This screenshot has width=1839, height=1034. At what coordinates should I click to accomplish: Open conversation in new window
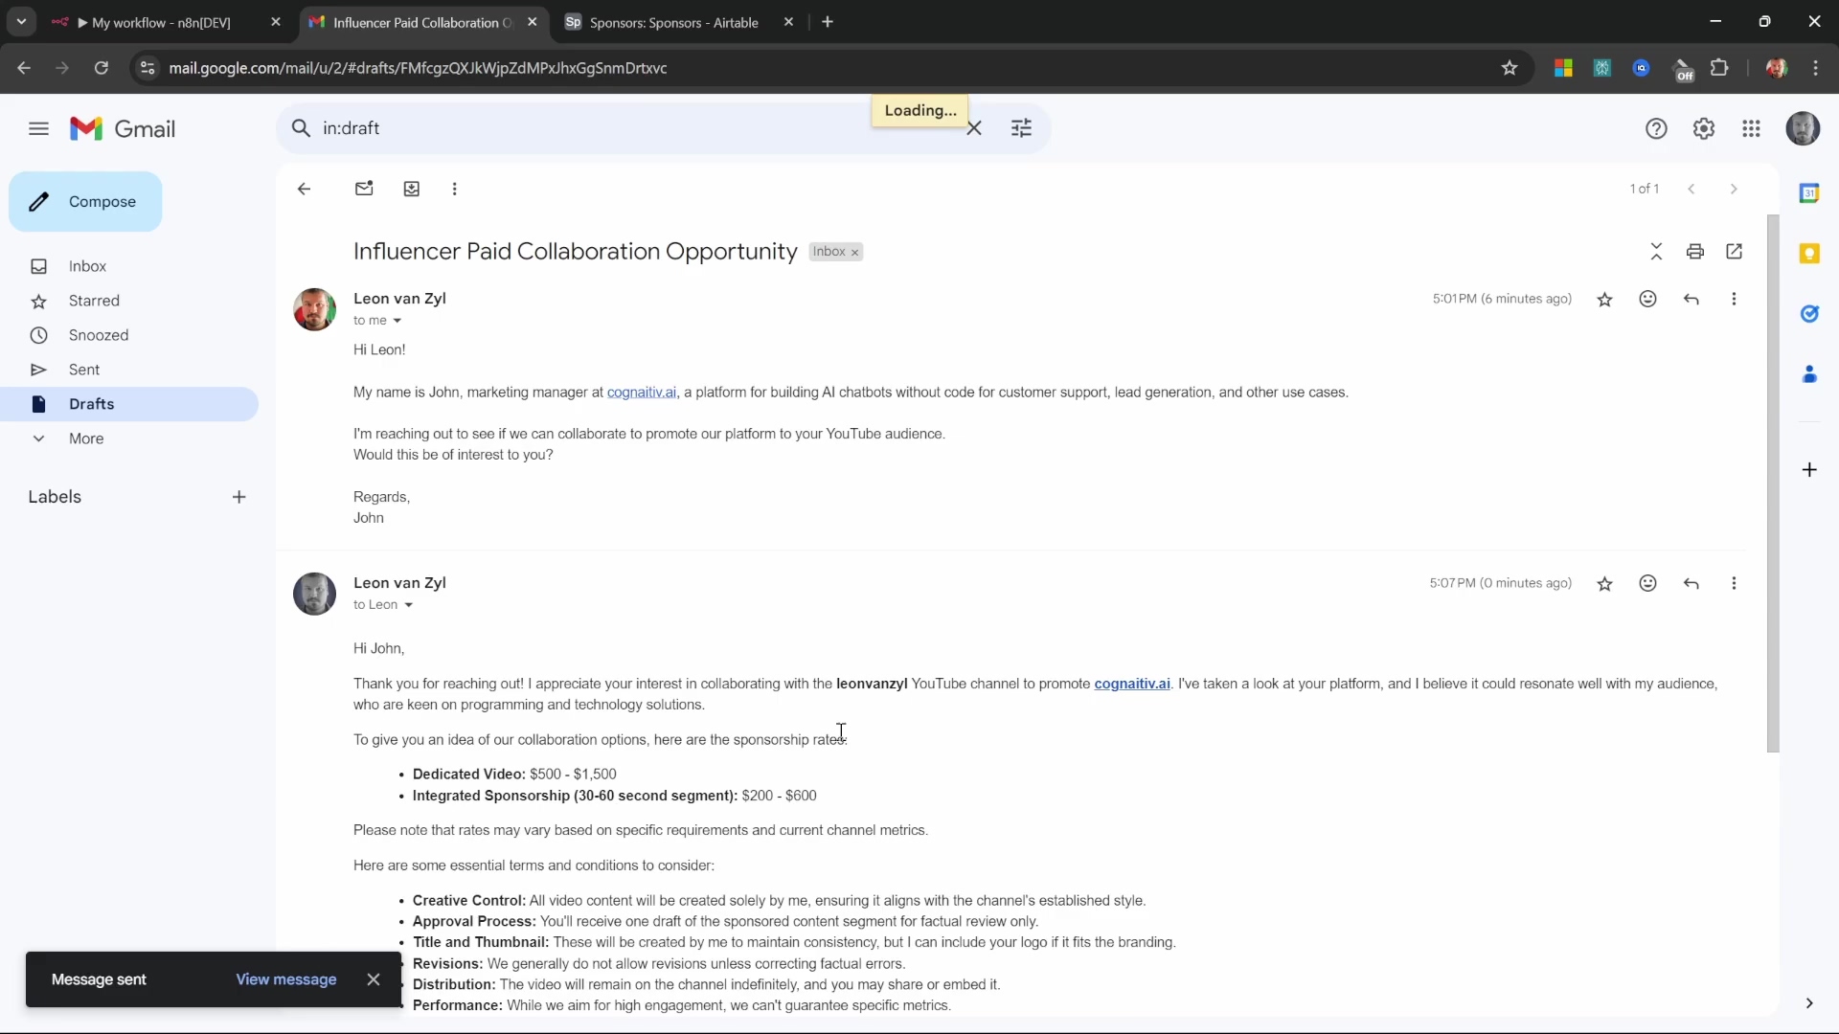[x=1734, y=252]
